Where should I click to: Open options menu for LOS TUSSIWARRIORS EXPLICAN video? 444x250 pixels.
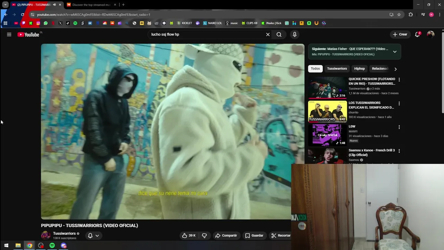pyautogui.click(x=399, y=103)
